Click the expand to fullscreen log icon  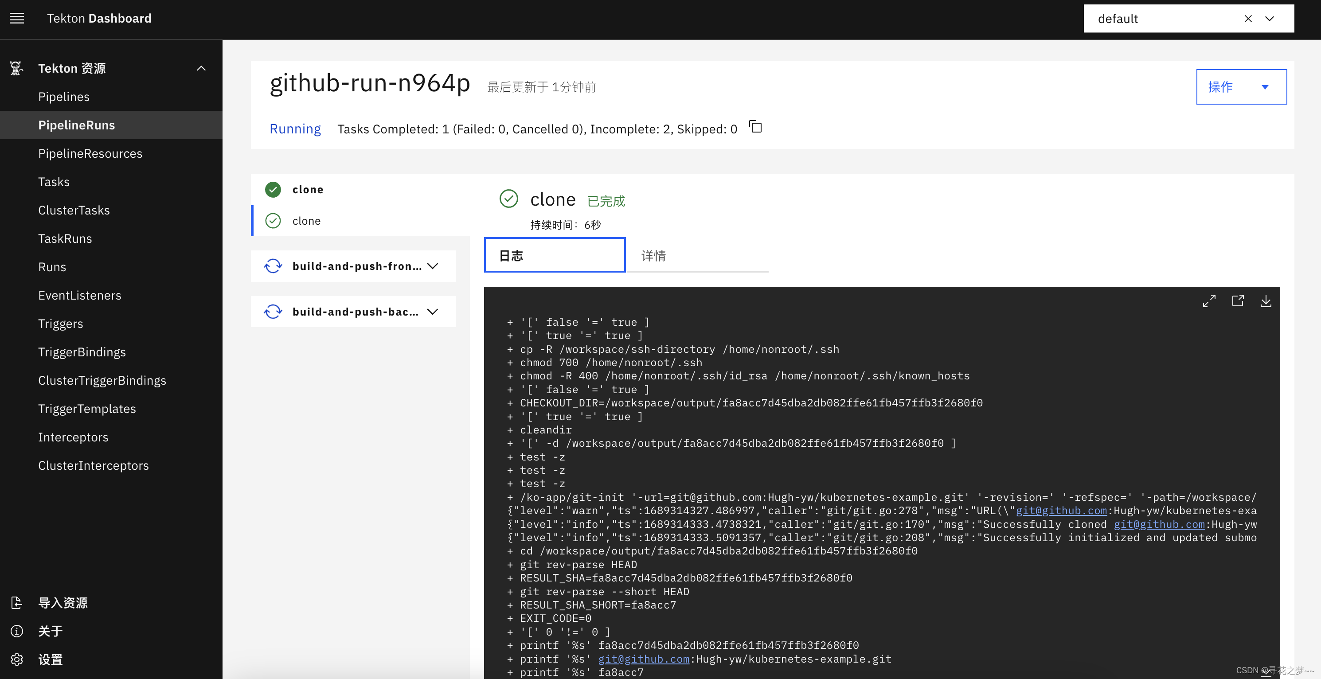(x=1209, y=301)
